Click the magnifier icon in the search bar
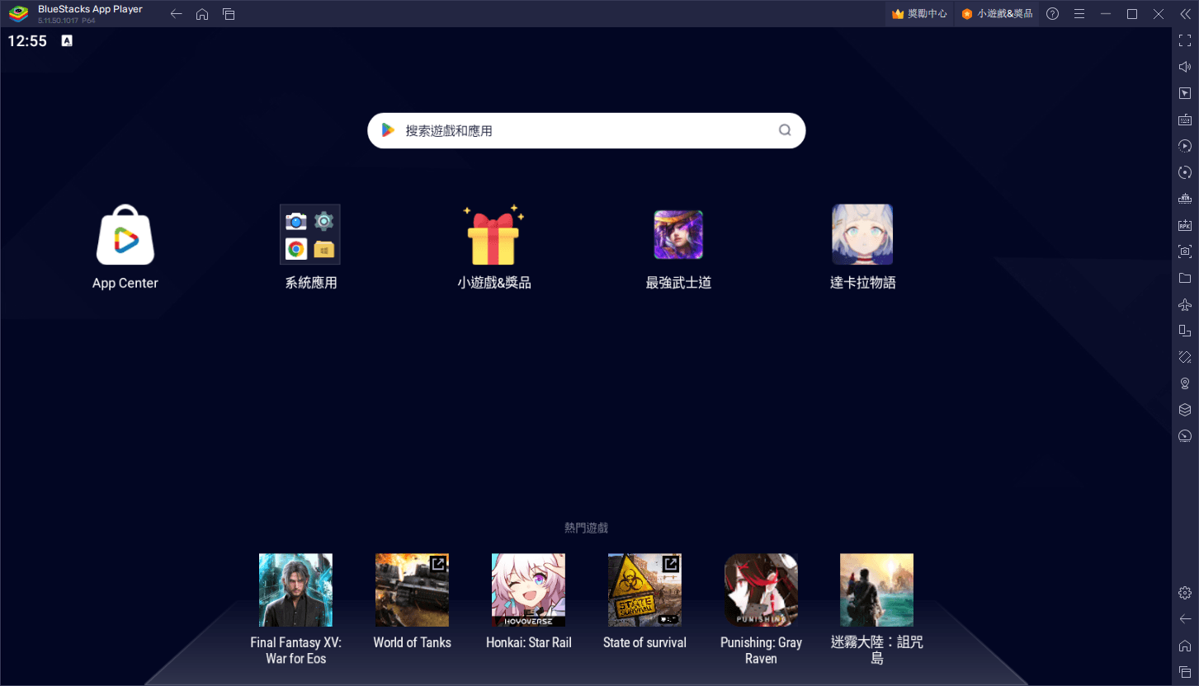The image size is (1199, 686). pyautogui.click(x=785, y=130)
